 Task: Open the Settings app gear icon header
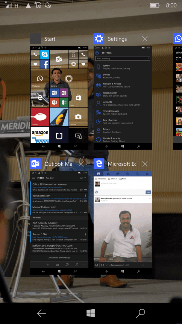(99, 39)
